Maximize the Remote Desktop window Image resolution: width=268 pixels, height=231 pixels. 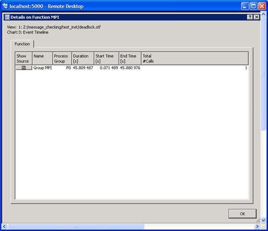[x=253, y=7]
